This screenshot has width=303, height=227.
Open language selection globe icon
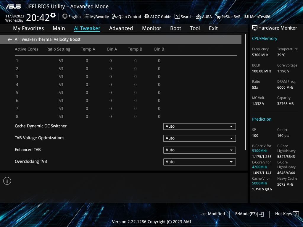(x=65, y=17)
